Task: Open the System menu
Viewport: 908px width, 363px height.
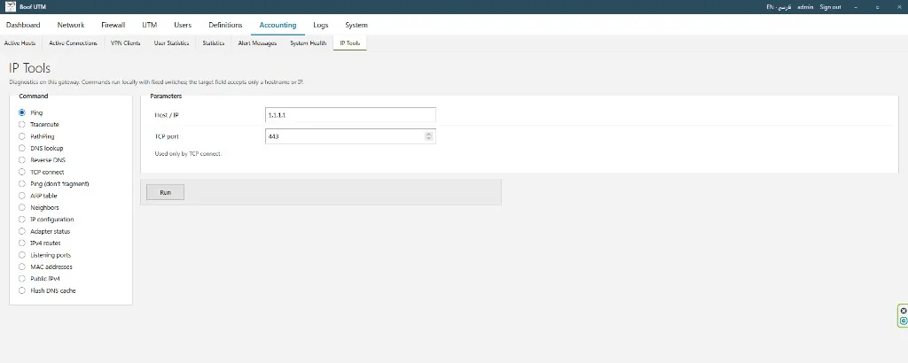Action: click(x=356, y=25)
